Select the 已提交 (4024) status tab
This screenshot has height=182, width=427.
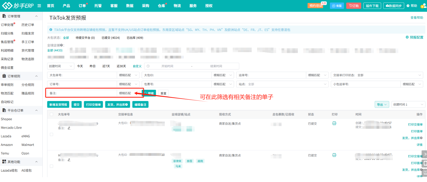(111, 38)
